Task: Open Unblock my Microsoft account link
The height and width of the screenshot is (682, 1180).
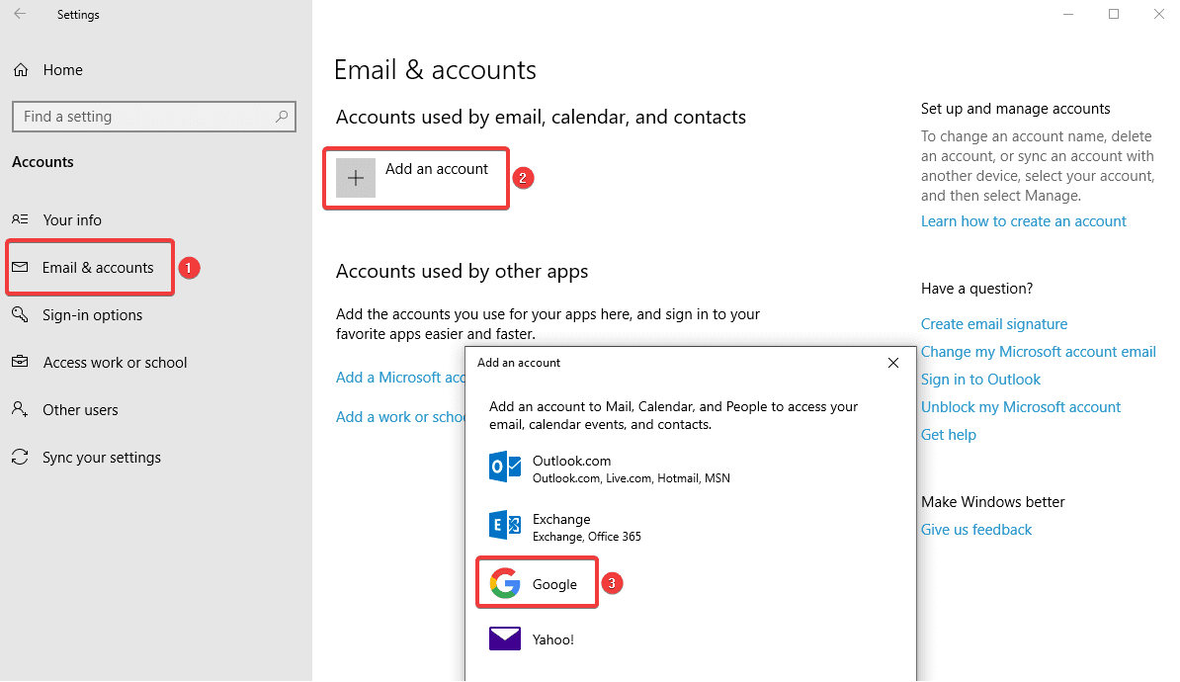Action: pyautogui.click(x=1020, y=407)
